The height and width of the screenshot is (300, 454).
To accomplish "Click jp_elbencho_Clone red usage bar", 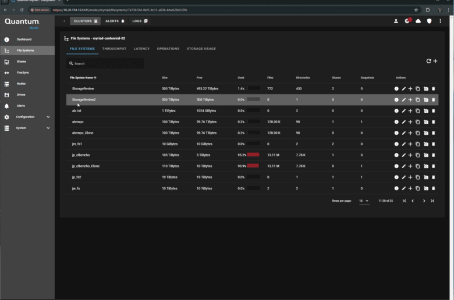I will [253, 166].
